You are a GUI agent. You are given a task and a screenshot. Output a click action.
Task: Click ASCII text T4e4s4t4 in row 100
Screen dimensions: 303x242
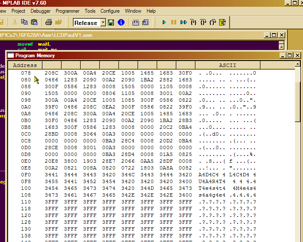pyautogui.click(x=212, y=188)
